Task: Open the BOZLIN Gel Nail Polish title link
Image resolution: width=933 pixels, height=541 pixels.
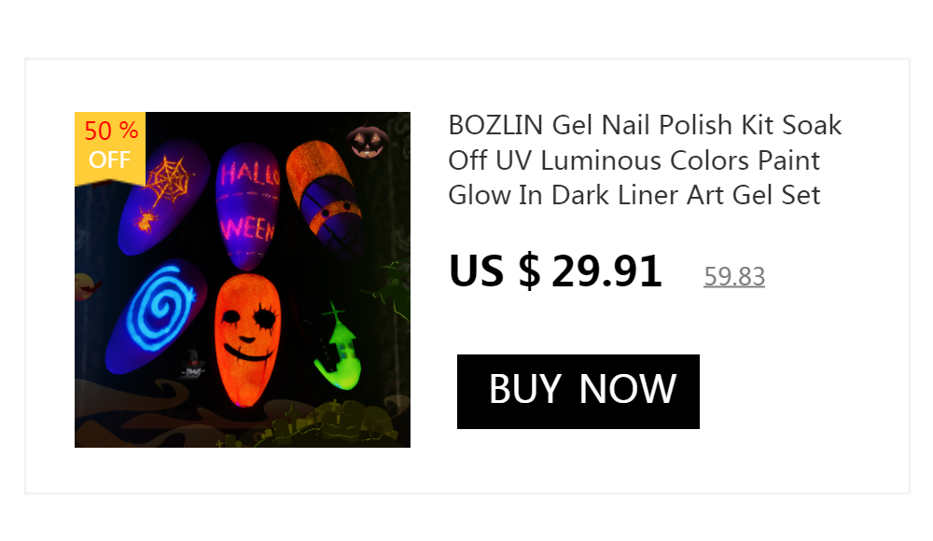Action: 644,160
